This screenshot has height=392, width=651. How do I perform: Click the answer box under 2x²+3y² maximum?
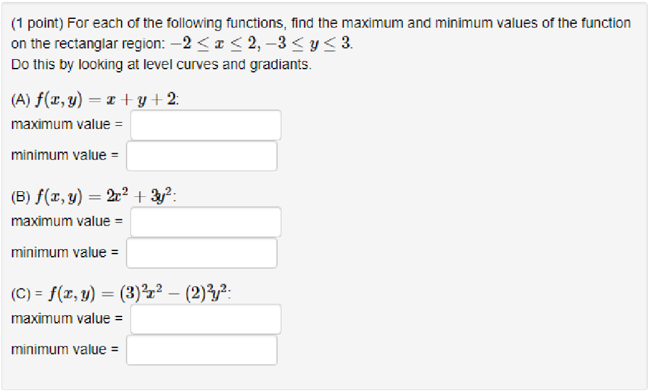(x=205, y=222)
